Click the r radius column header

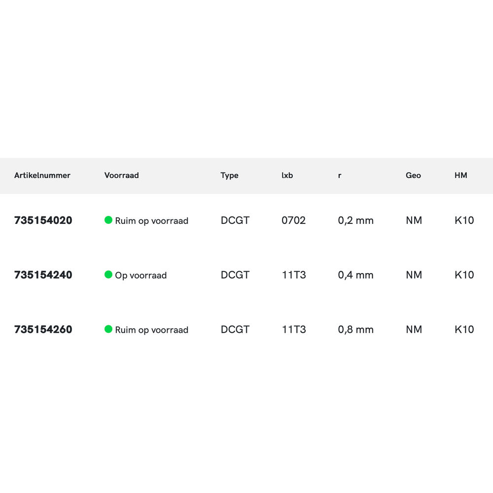coord(340,176)
